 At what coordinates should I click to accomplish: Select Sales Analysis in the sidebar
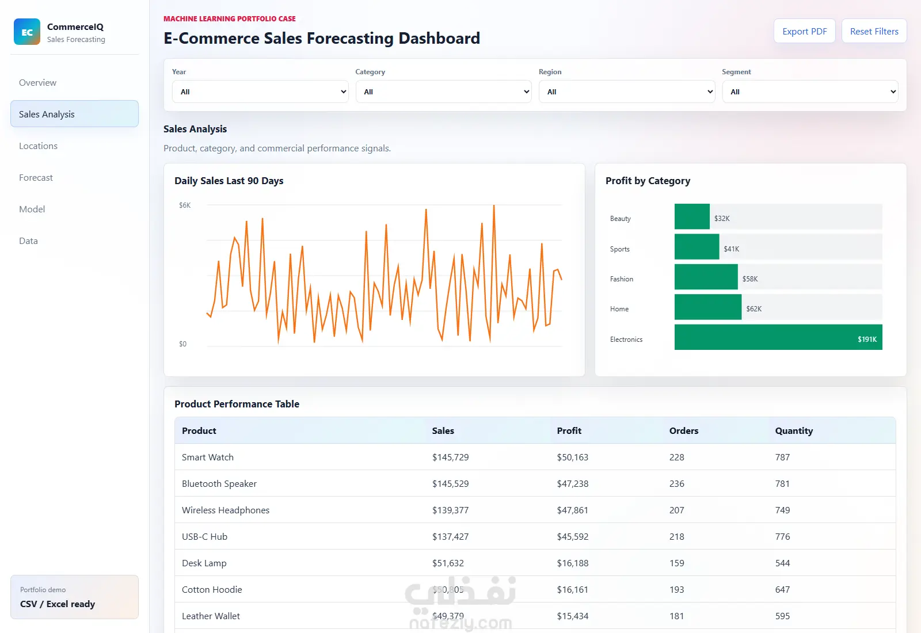pos(74,114)
